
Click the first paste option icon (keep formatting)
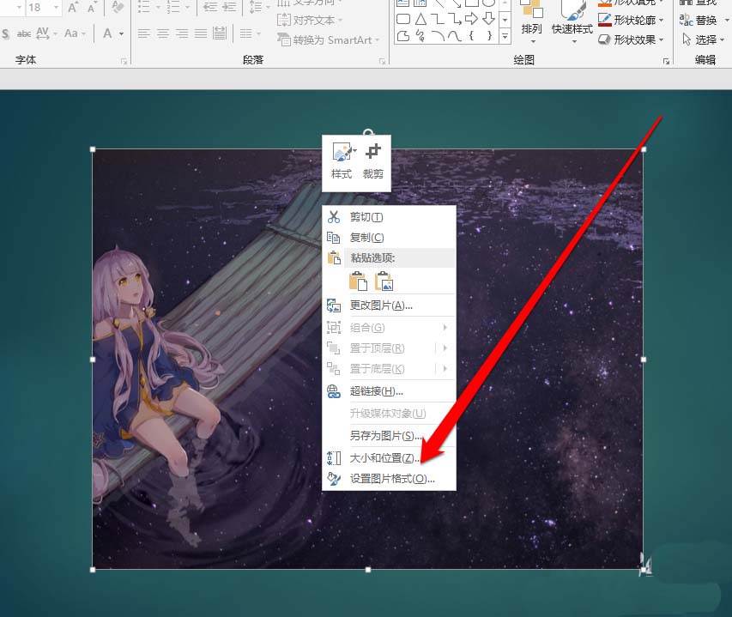click(358, 281)
